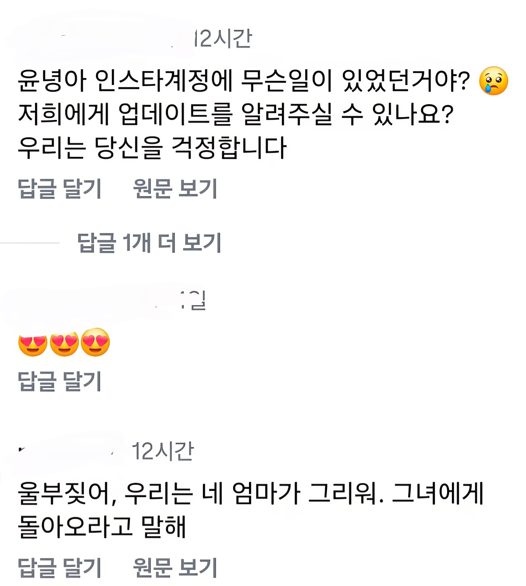Click the text 우리는 당신을 걱정합니다
526x586 pixels.
coord(152,147)
